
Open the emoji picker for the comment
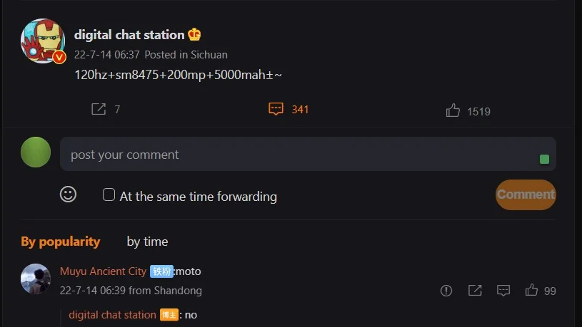(x=69, y=194)
